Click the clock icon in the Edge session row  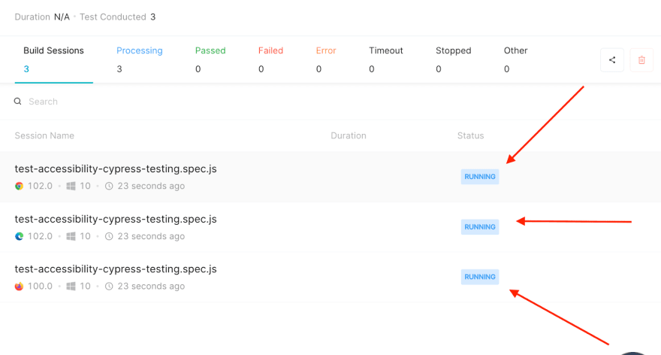tap(109, 236)
